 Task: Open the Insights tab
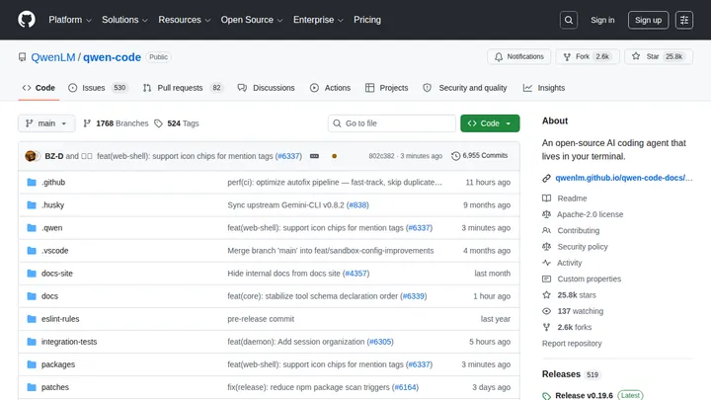(544, 88)
